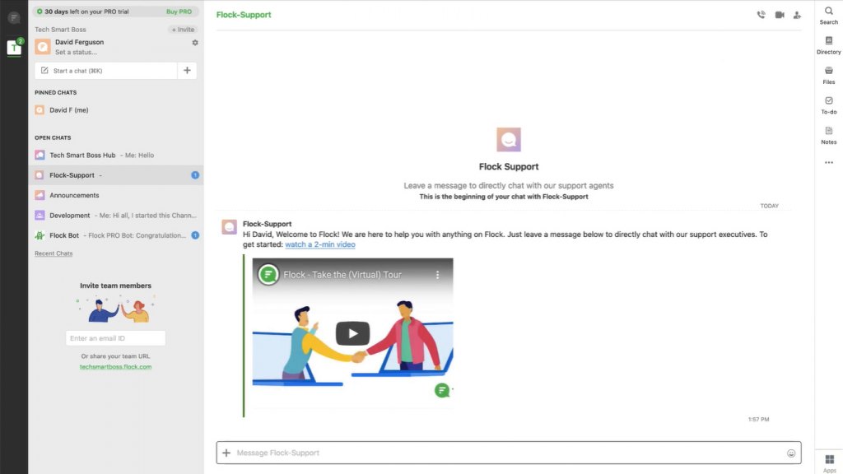
Task: Open the Apps grid
Action: [x=829, y=462]
